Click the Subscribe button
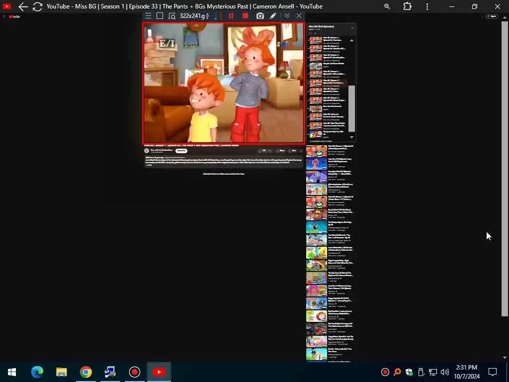This screenshot has height=382, width=509. coord(181,151)
